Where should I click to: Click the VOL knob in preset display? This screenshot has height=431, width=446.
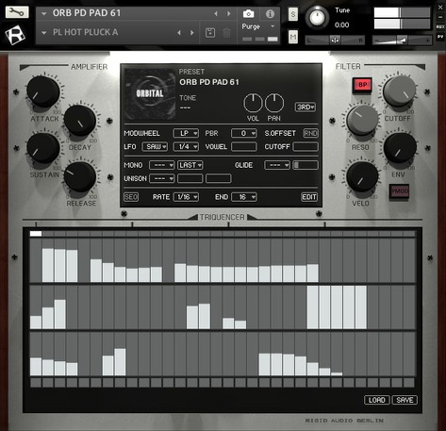point(253,103)
